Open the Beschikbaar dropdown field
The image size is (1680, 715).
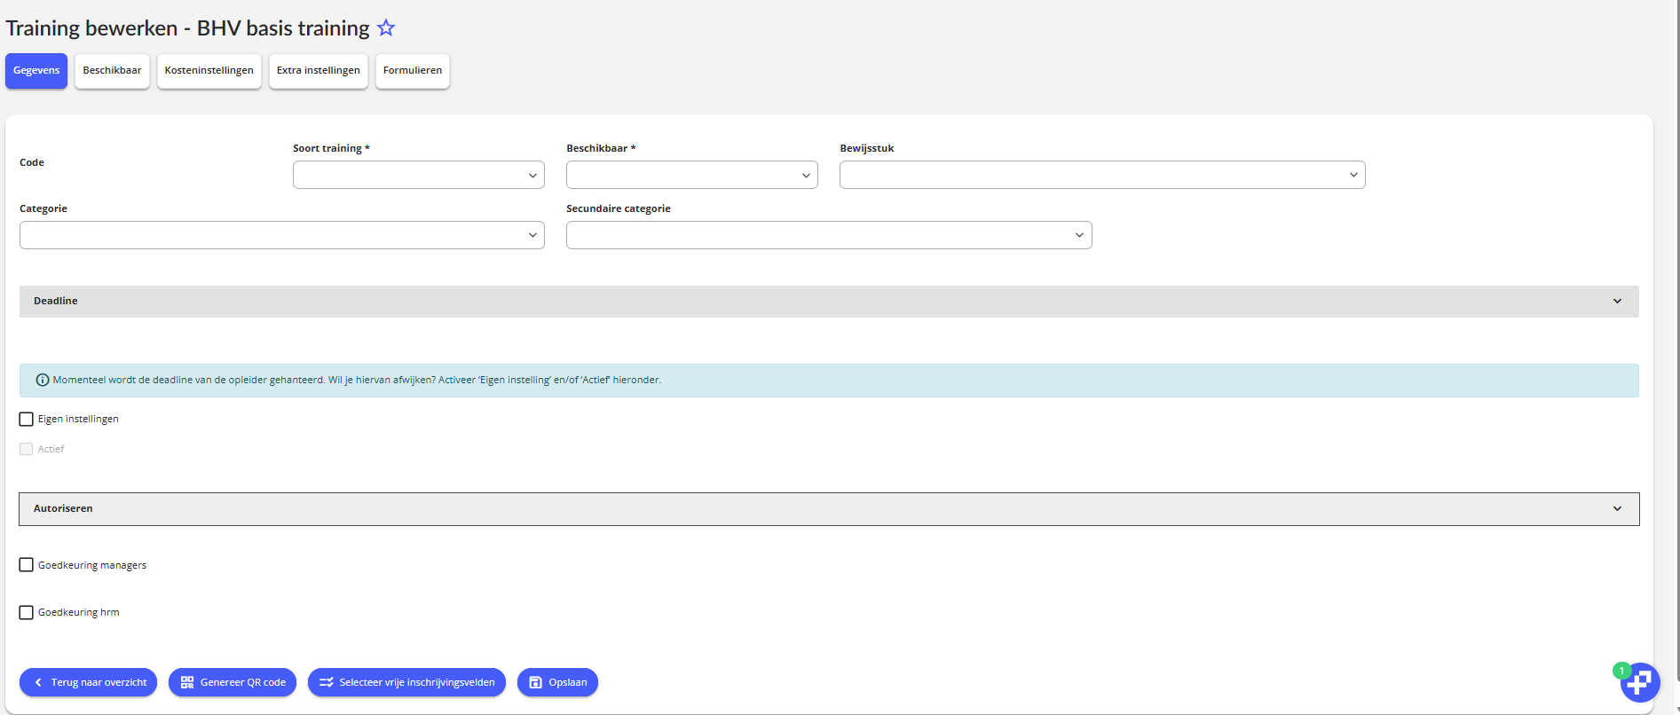pos(692,175)
